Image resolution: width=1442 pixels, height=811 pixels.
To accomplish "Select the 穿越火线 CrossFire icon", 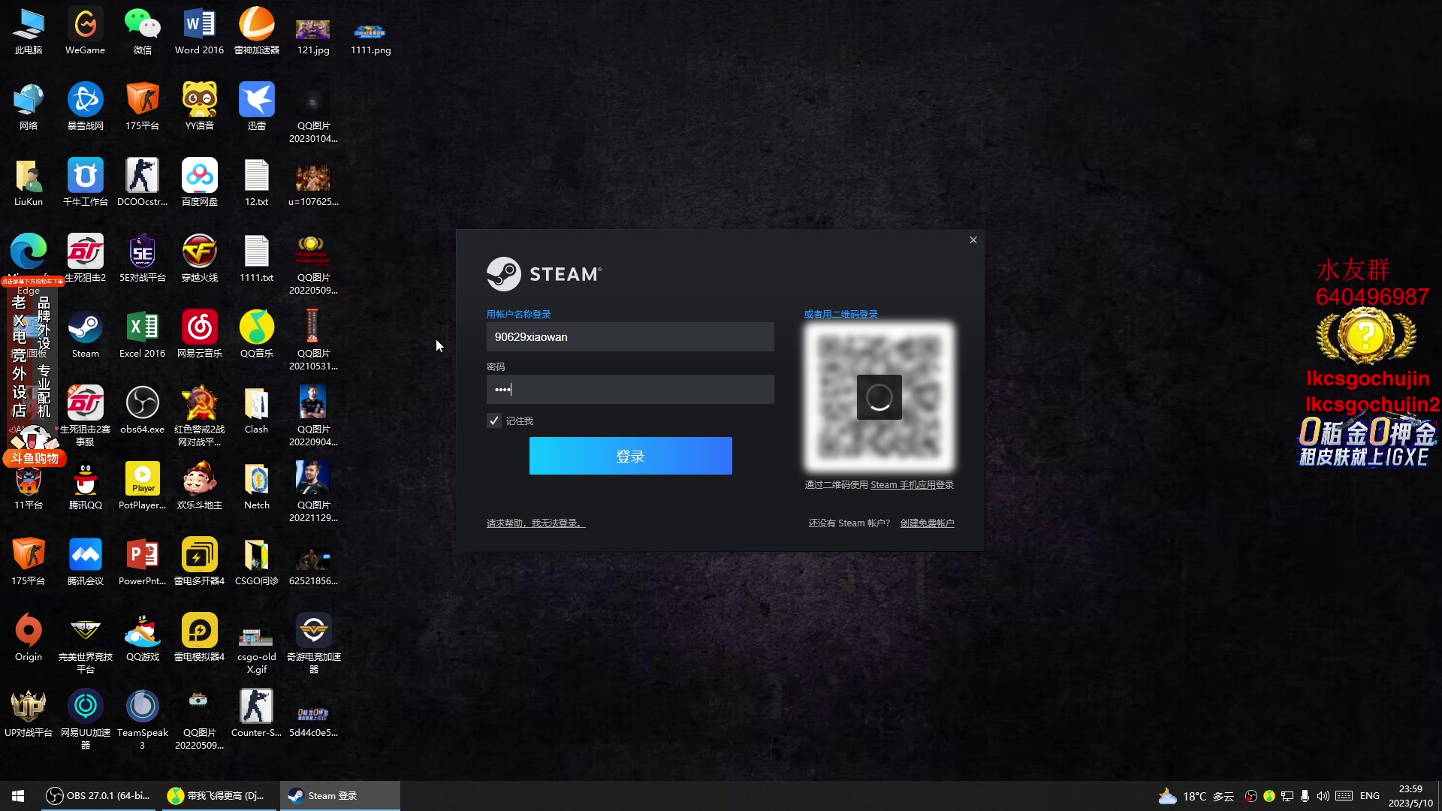I will tap(199, 259).
